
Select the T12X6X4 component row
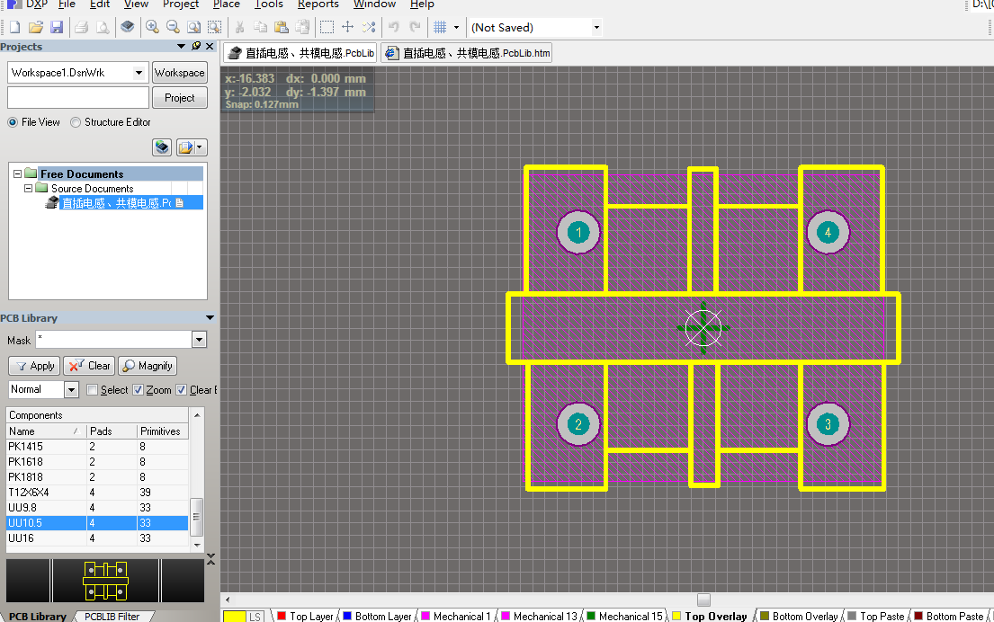pyautogui.click(x=97, y=493)
